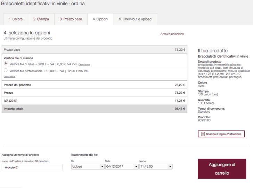Expand the Data dropdown showing 04/12/2017
Viewport: 253px width, 188px height.
tap(122, 166)
